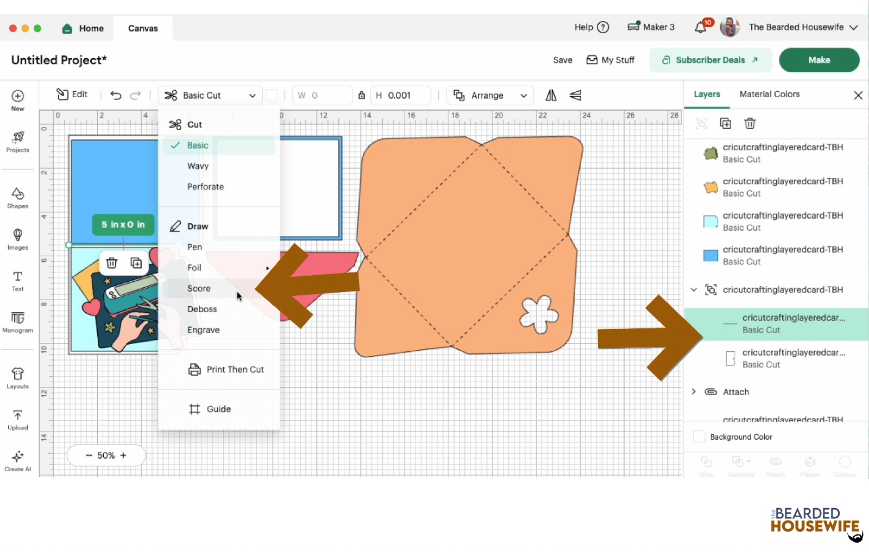Click the operation color swatch in toolbar
This screenshot has height=552, width=869.
tap(272, 96)
